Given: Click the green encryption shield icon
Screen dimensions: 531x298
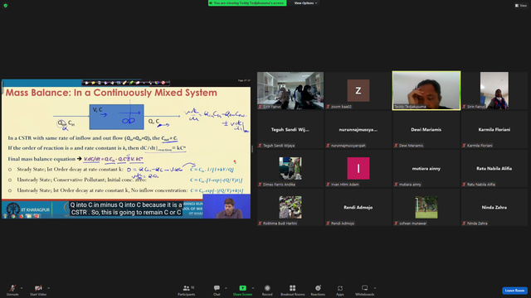Looking at the screenshot, I should pyautogui.click(x=6, y=6).
